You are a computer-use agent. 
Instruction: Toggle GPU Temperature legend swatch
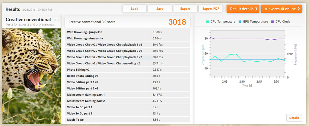pyautogui.click(x=240, y=22)
